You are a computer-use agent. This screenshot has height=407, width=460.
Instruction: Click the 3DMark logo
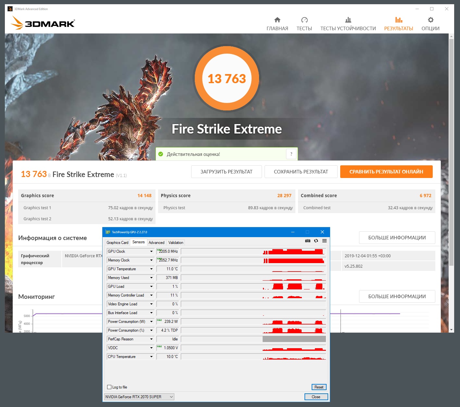[x=43, y=23]
